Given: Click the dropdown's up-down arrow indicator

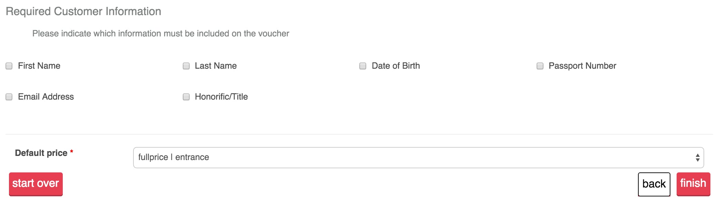Looking at the screenshot, I should pos(698,158).
